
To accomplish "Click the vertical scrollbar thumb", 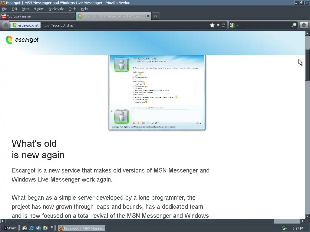I will [308, 65].
